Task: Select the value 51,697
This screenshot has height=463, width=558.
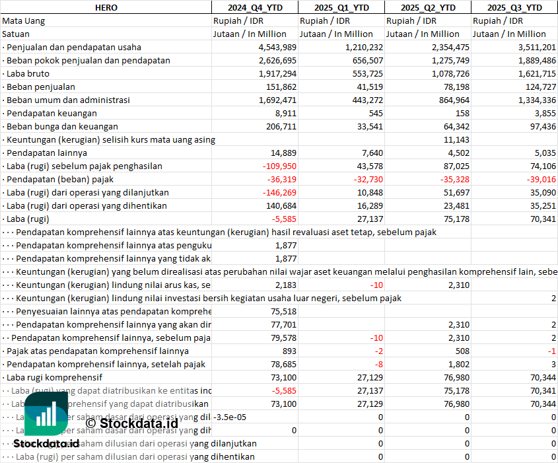Action: (456, 192)
